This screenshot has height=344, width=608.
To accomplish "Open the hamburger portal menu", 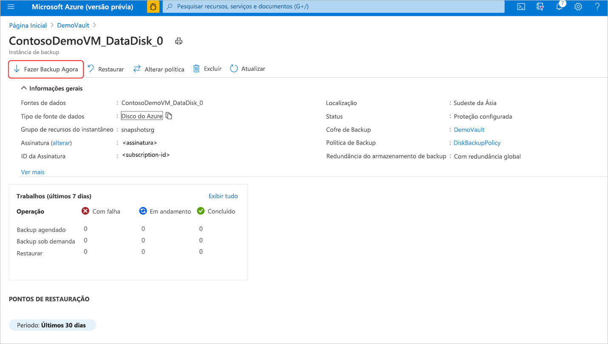I will 11,7.
